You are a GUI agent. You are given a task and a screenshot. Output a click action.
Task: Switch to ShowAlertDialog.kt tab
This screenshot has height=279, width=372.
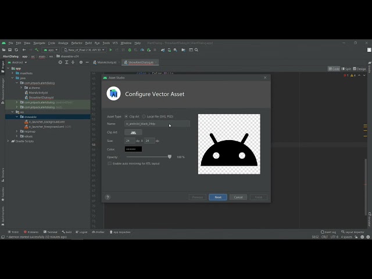point(141,62)
